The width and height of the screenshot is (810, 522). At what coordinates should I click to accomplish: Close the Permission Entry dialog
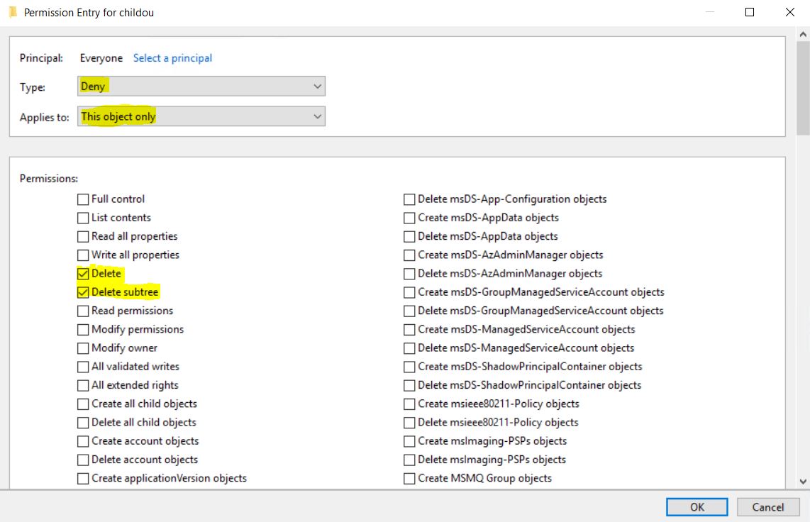tap(790, 12)
